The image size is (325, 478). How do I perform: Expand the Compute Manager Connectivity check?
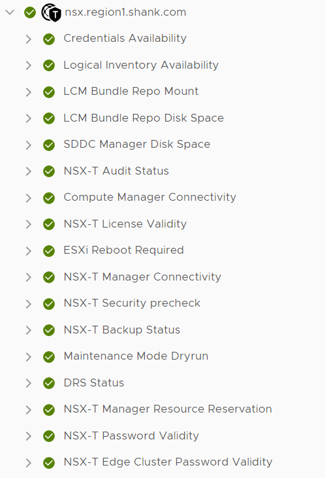click(x=29, y=198)
